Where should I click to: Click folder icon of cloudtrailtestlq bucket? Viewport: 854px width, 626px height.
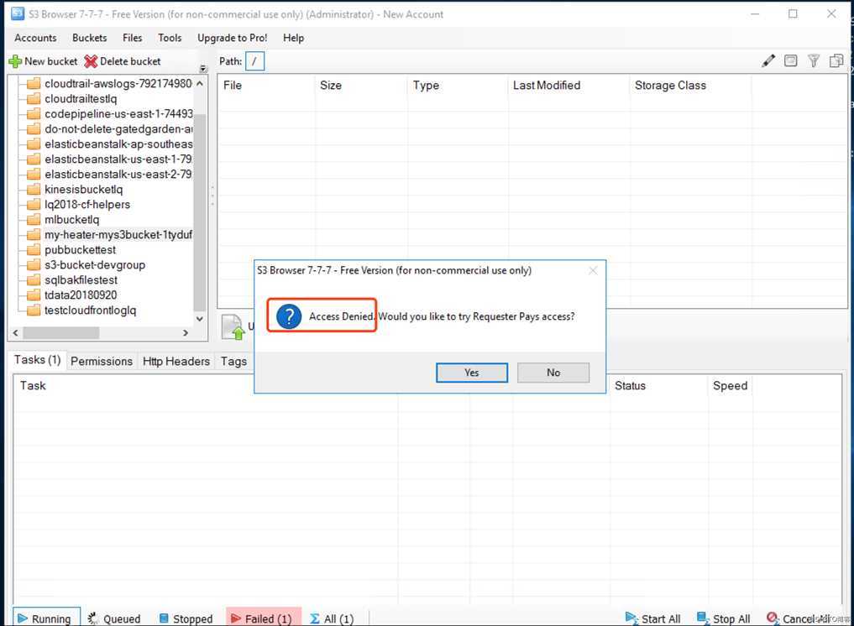34,98
